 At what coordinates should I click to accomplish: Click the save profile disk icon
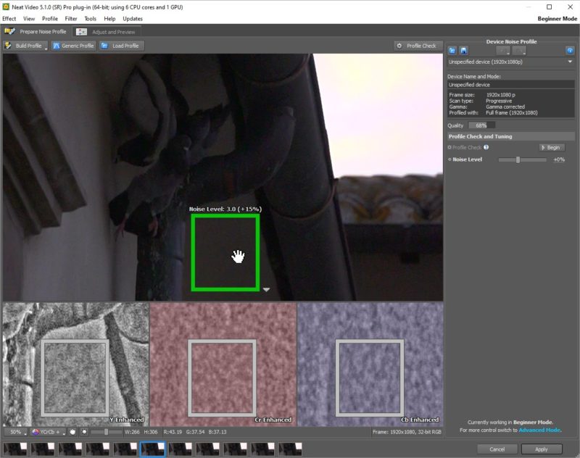point(464,50)
